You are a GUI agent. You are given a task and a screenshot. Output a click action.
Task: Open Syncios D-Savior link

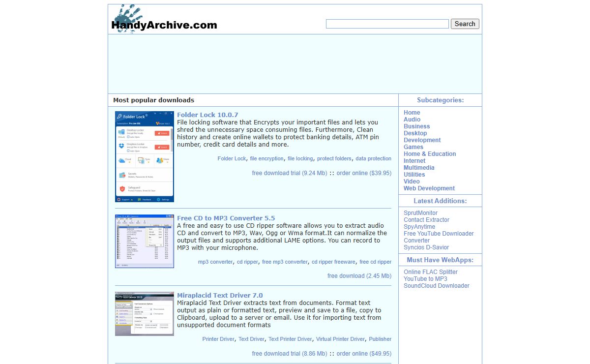pyautogui.click(x=426, y=247)
